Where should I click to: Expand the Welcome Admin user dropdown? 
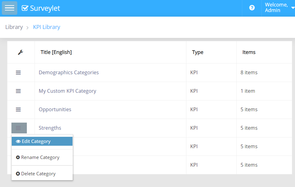click(x=279, y=8)
